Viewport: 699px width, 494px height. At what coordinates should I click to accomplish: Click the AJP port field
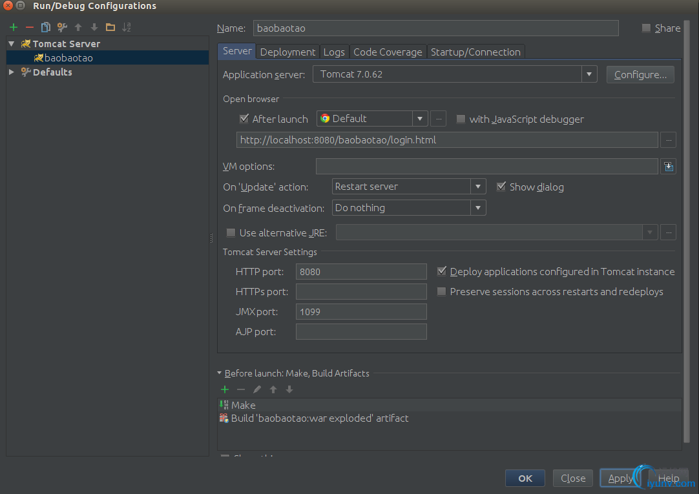pyautogui.click(x=361, y=332)
